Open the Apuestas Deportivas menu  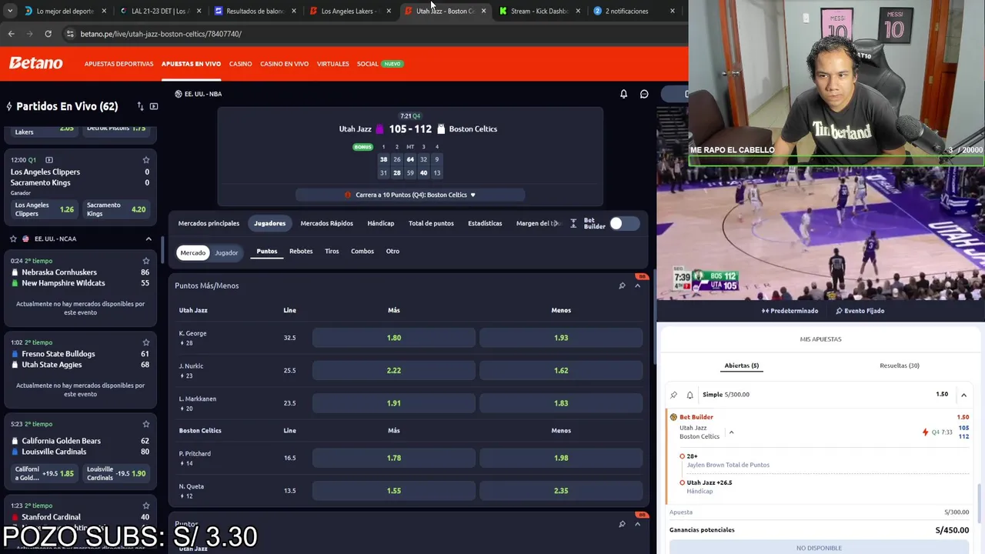[x=119, y=64]
